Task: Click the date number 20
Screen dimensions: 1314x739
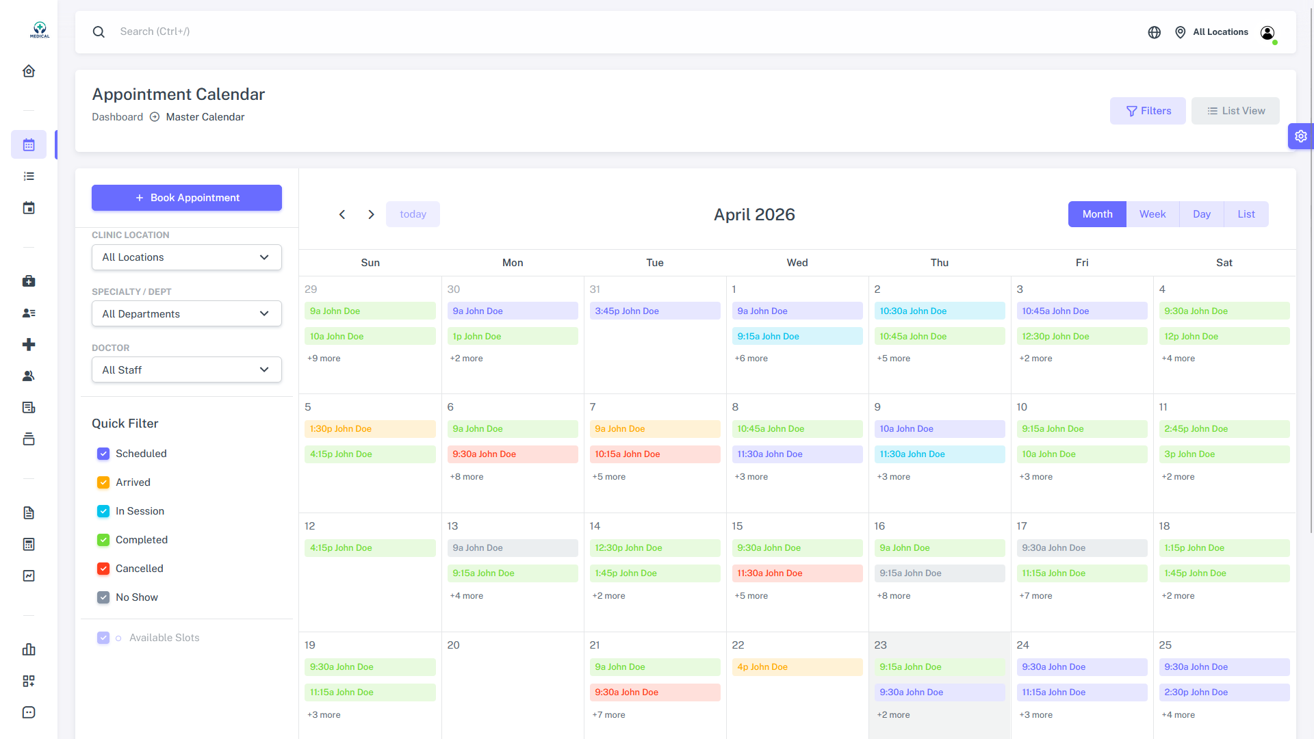Action: 453,645
